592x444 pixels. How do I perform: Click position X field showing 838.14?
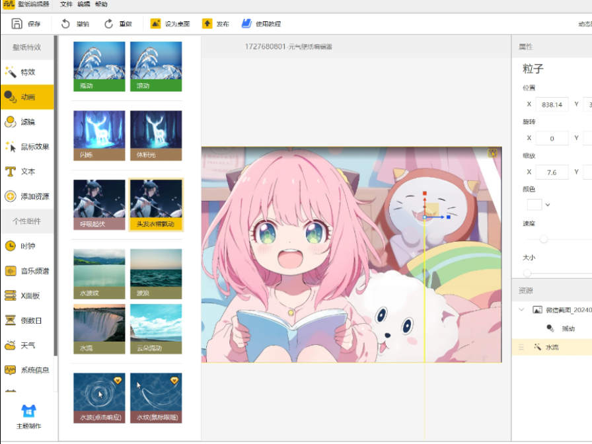click(x=552, y=104)
